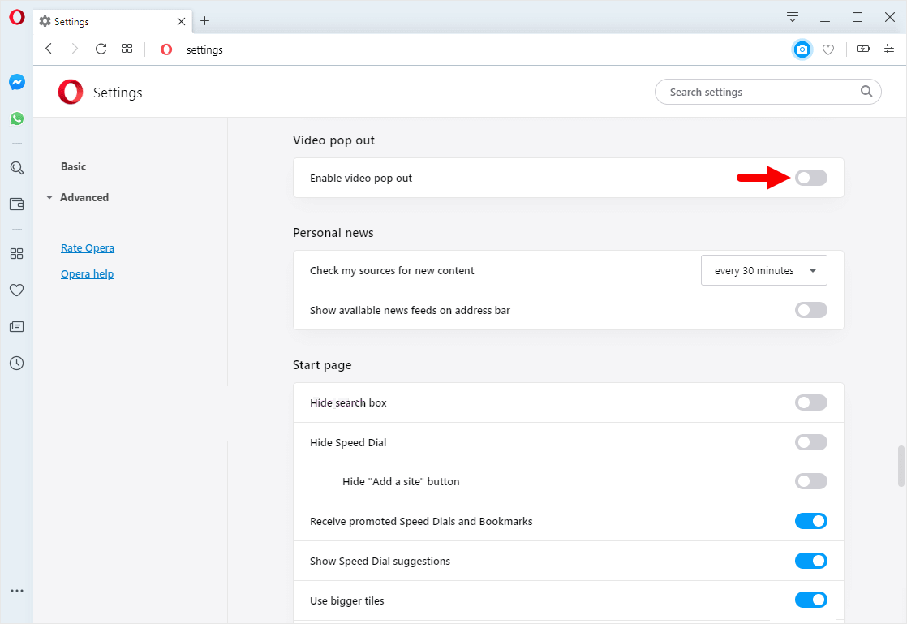Open the Easy Setup panel icon
Viewport: 907px width, 624px height.
pyautogui.click(x=889, y=49)
